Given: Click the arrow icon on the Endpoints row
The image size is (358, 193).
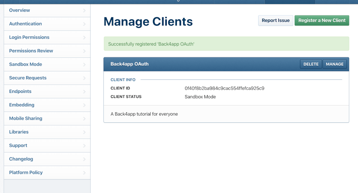Looking at the screenshot, I should pos(84,91).
